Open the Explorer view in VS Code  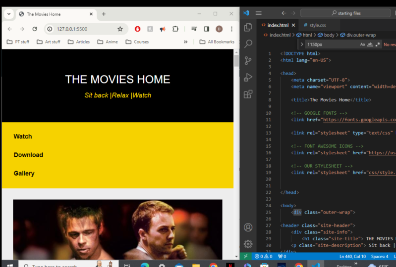click(x=248, y=27)
